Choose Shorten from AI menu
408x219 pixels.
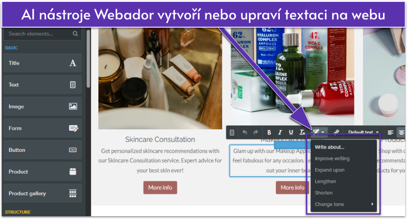point(344,193)
